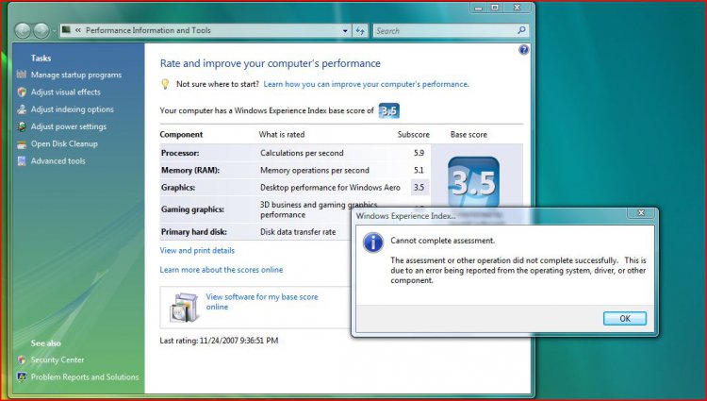The width and height of the screenshot is (707, 401).
Task: Click the Adjust visual effects shield icon
Action: click(x=21, y=92)
